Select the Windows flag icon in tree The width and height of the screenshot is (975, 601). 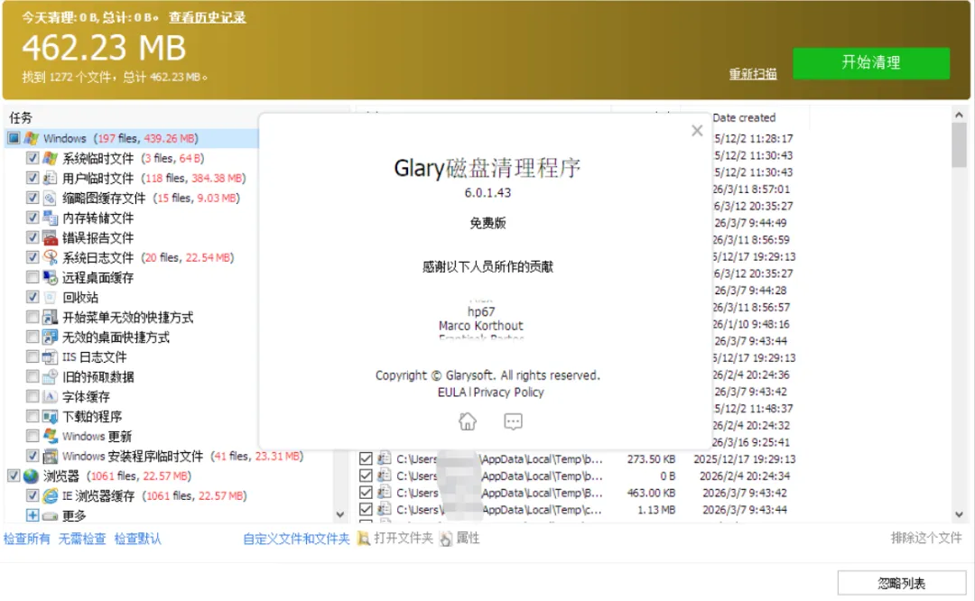(31, 138)
